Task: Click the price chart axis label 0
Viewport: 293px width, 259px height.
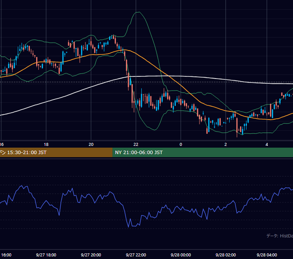Action: [x=181, y=145]
